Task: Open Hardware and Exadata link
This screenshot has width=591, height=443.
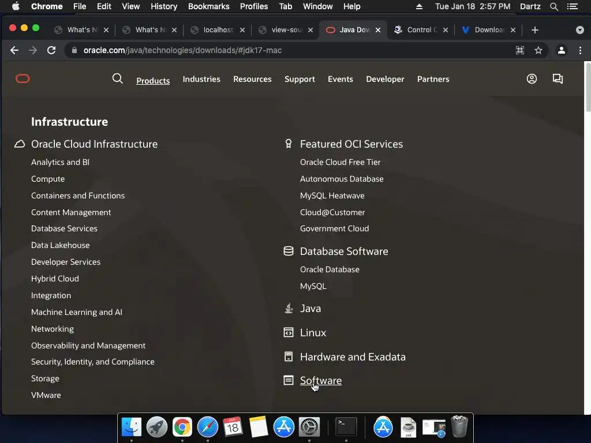Action: pos(353,356)
